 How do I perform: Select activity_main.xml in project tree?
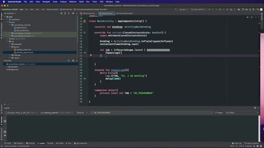(x=24, y=50)
